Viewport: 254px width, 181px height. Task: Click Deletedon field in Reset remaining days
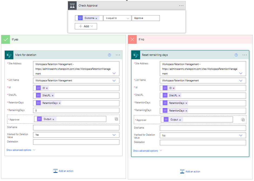[x=203, y=142]
